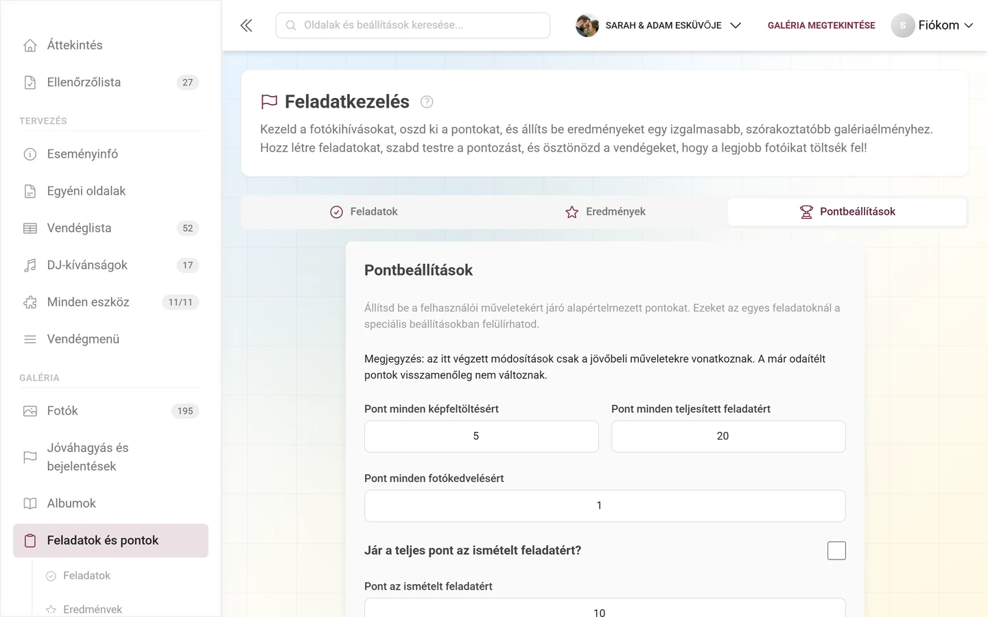Expand the Sarah & Adam Esküvője event dropdown
The width and height of the screenshot is (988, 617).
pos(736,25)
